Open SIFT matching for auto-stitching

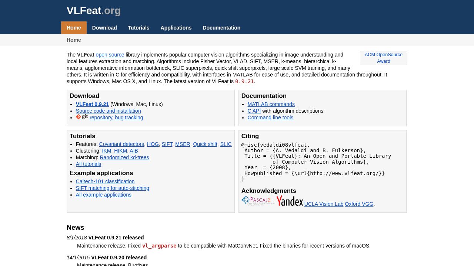[113, 188]
